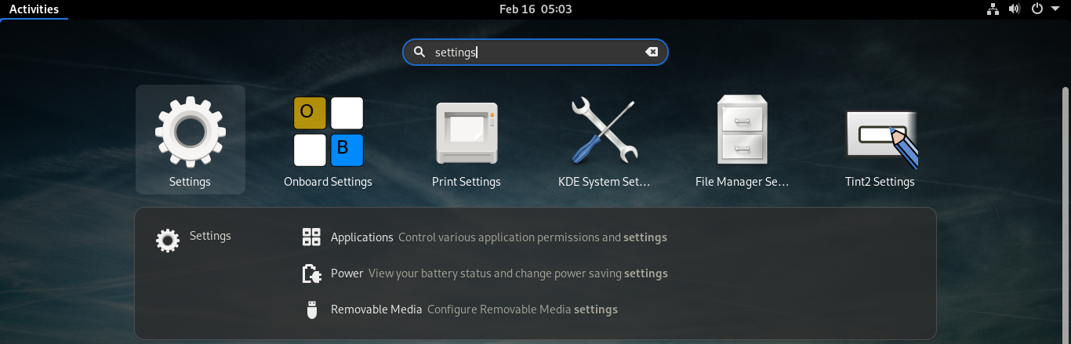This screenshot has height=344, width=1071.
Task: Launch Onboard Settings app
Action: (x=328, y=132)
